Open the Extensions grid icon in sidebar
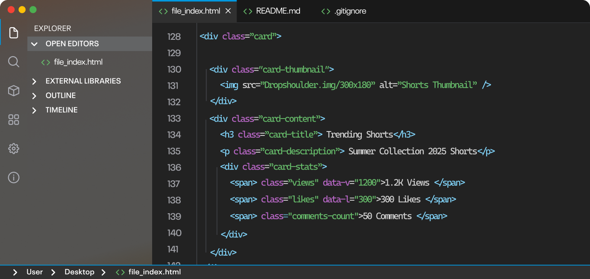 (x=14, y=120)
